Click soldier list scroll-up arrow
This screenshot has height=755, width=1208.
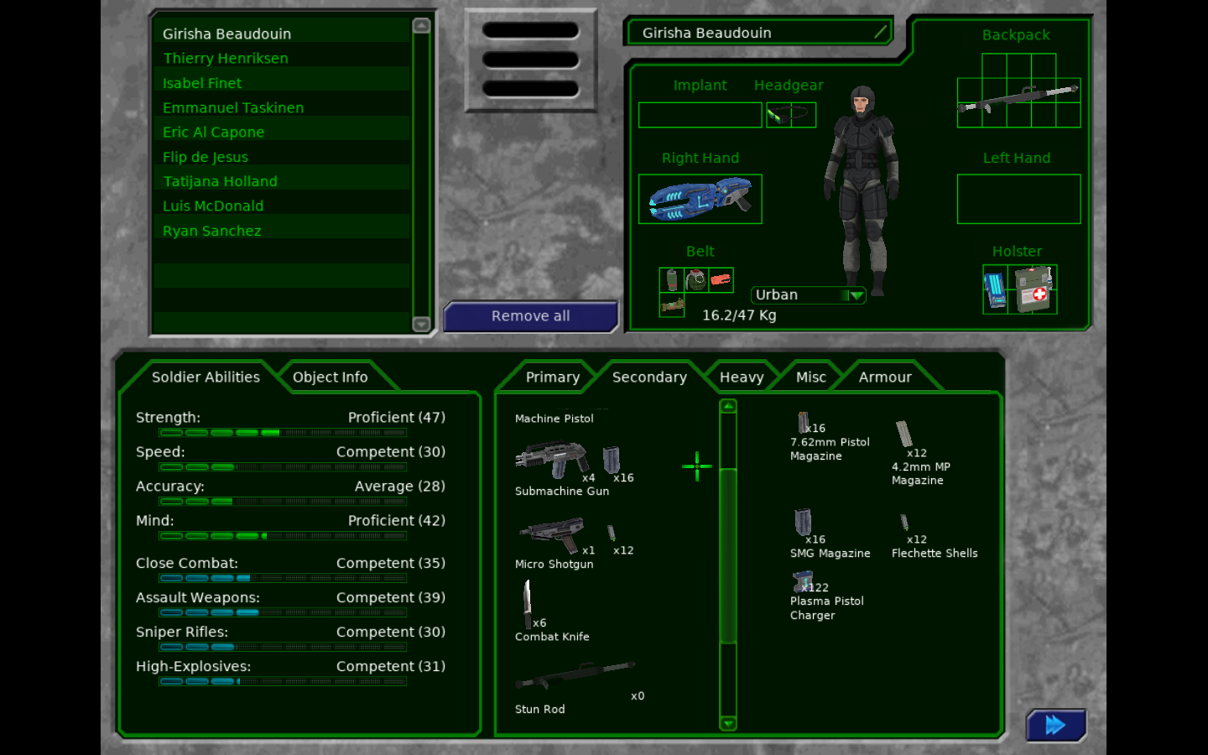421,25
